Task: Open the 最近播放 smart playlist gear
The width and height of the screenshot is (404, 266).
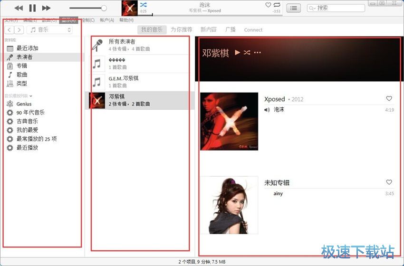Action: (x=10, y=148)
